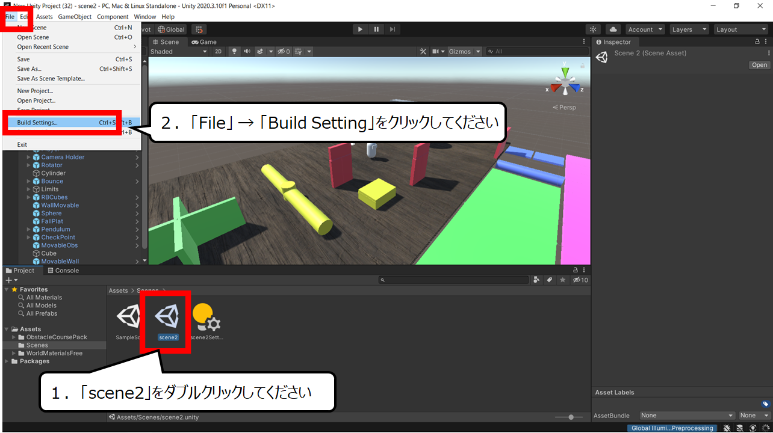Open the scene tools wrench icon

(423, 52)
